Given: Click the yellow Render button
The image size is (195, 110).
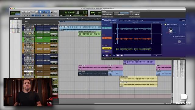Looking at the screenshot, I should pos(107,48).
